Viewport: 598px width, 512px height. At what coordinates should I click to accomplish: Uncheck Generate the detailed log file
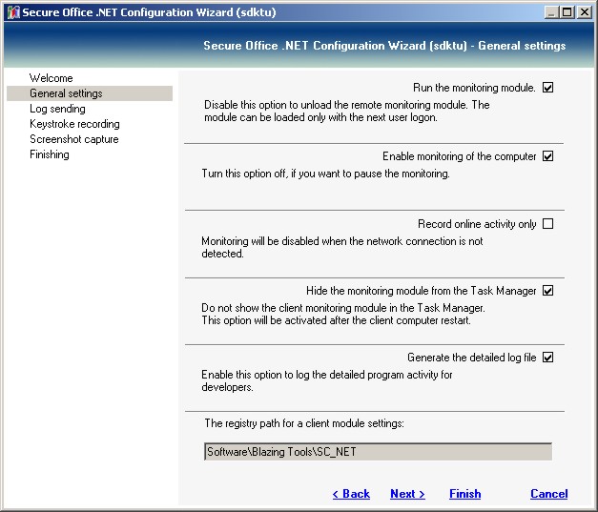pyautogui.click(x=547, y=358)
